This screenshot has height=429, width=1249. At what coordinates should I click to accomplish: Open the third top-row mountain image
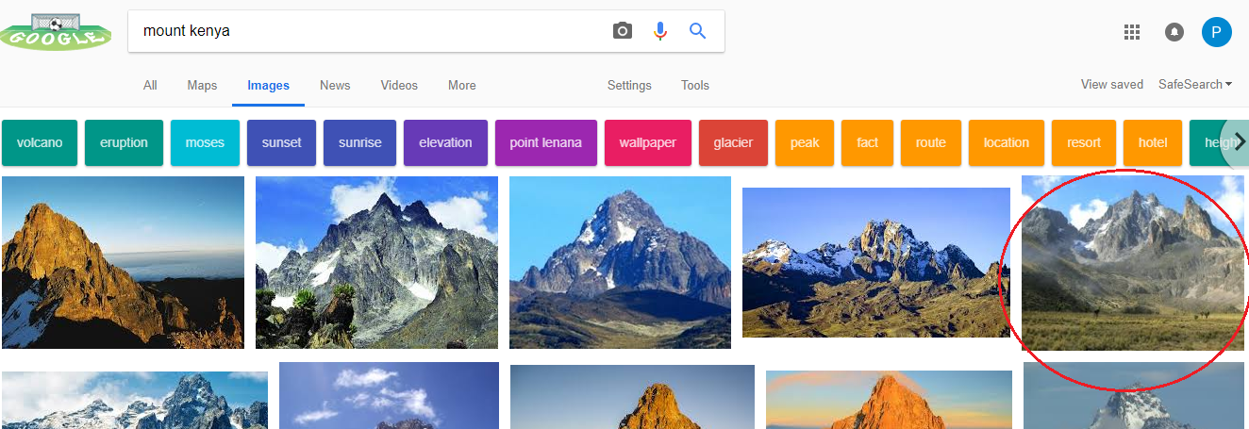pos(620,262)
